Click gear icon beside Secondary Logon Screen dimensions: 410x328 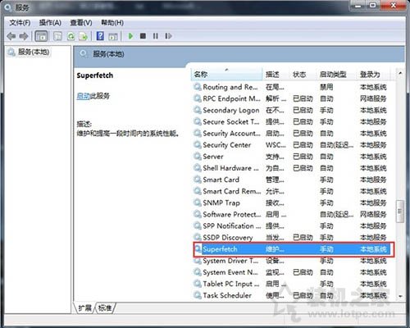(x=198, y=110)
